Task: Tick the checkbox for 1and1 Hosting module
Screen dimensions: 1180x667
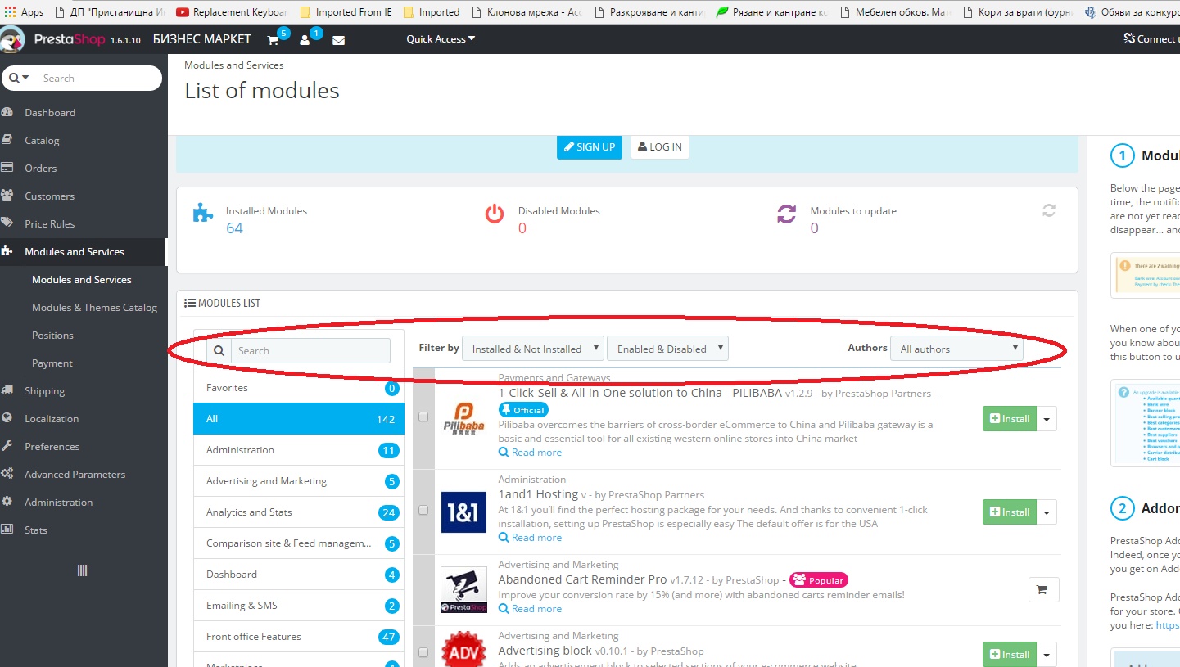Action: 423,510
